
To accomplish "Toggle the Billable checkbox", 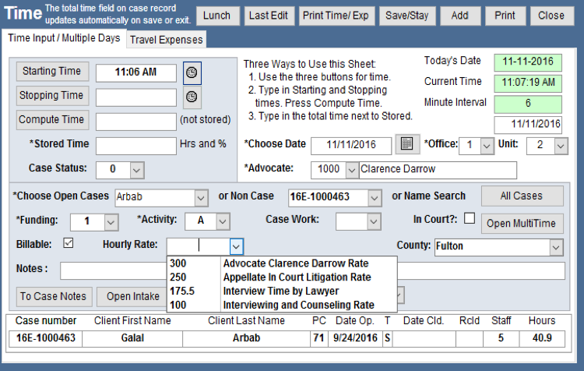I will (68, 243).
